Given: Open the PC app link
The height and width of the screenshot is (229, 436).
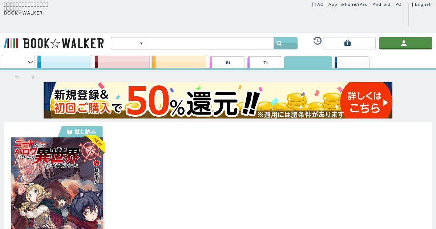Looking at the screenshot, I should tap(398, 4).
